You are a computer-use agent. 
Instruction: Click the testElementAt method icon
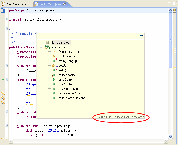pyautogui.click(x=54, y=89)
